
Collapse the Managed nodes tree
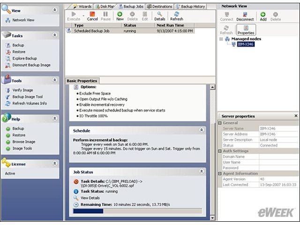coord(221,39)
